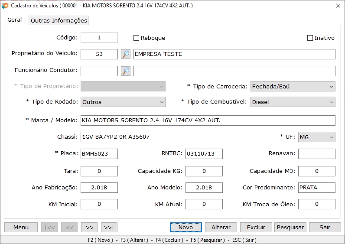
Task: Go to next record with >> button
Action: coord(89,228)
